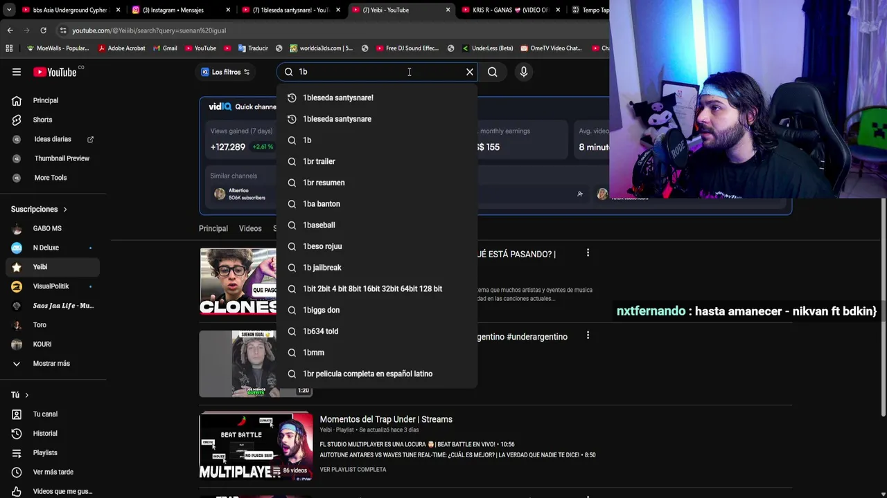The image size is (887, 498).
Task: Open Adobe Acrobat bookmark
Action: tap(122, 48)
